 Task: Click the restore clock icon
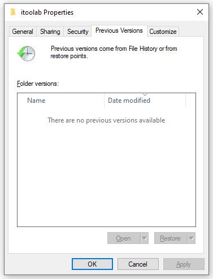(x=26, y=53)
